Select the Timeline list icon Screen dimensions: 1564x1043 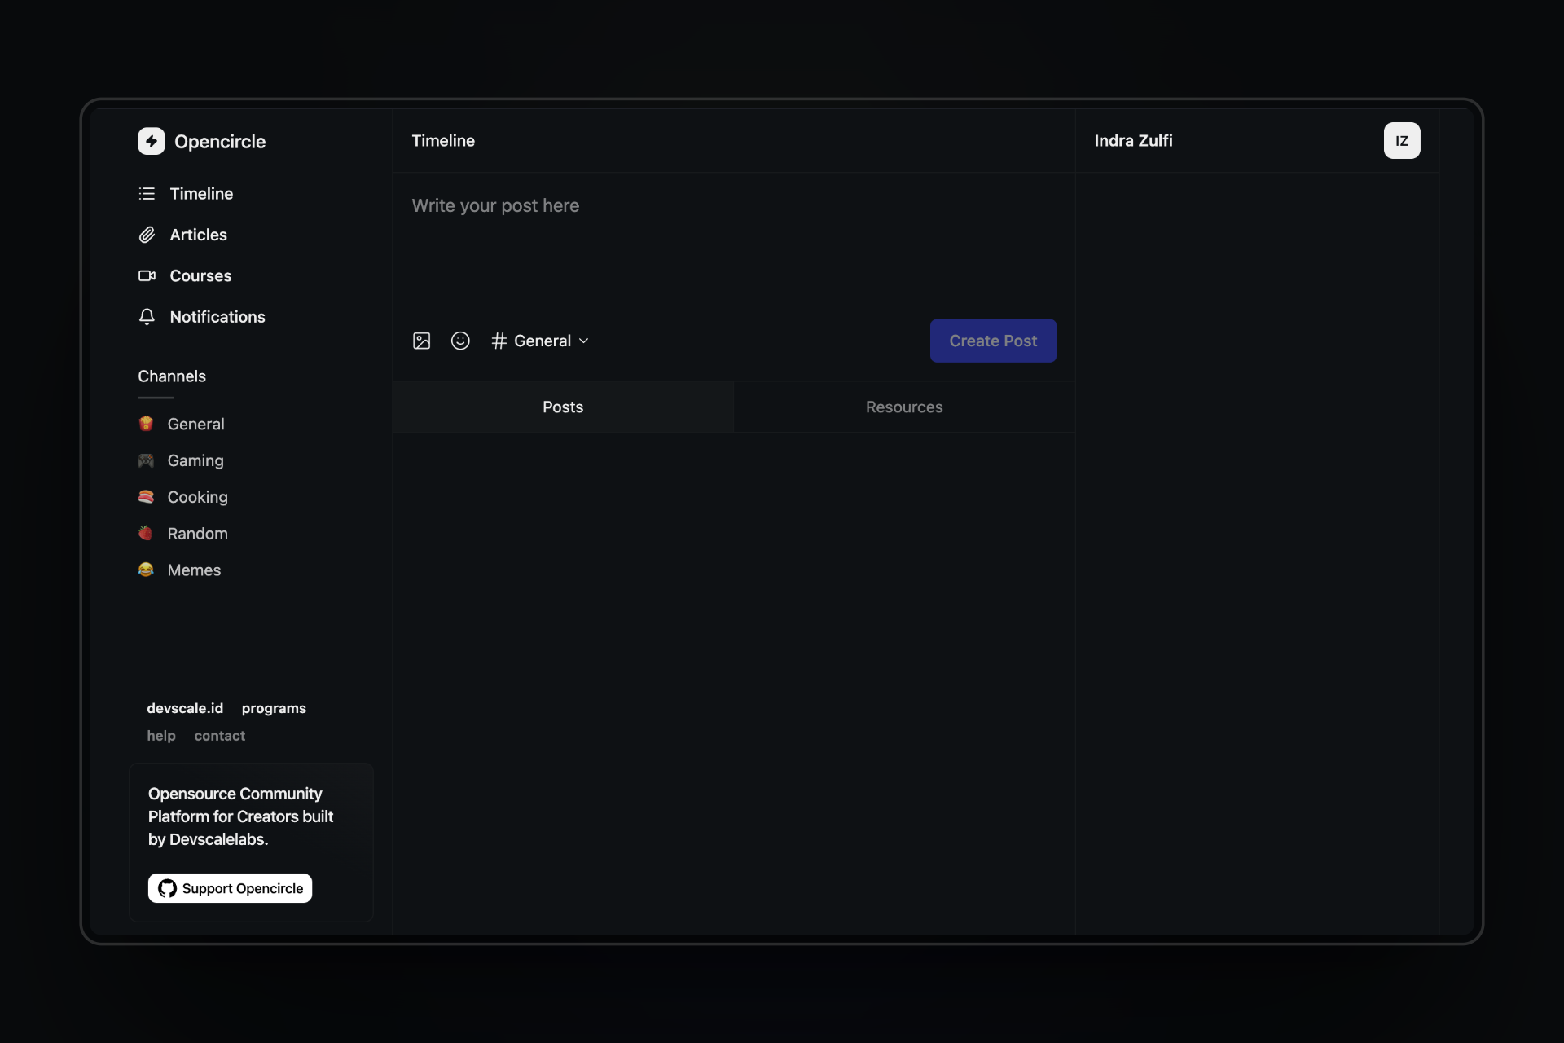pos(146,193)
